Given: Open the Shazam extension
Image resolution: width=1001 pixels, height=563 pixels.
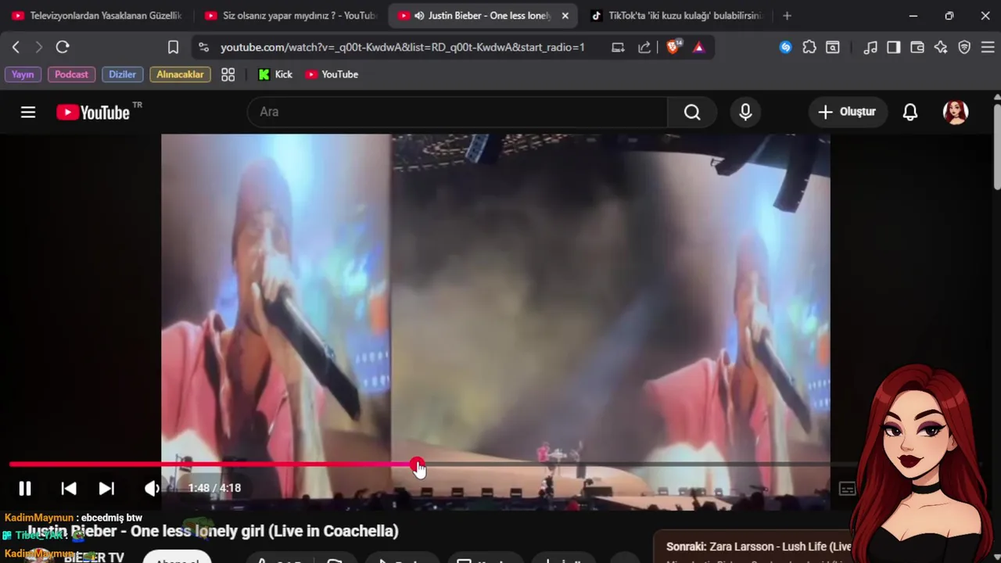Looking at the screenshot, I should (x=785, y=48).
